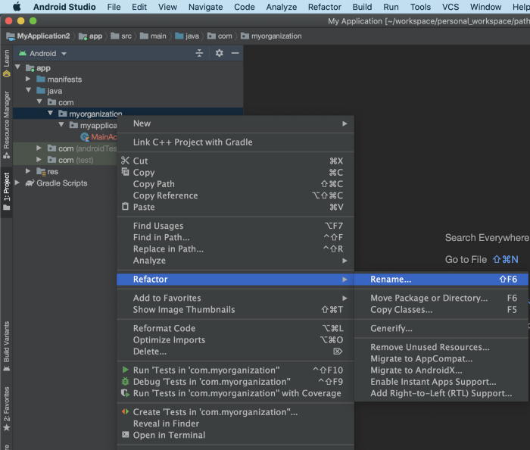Expand the res folder
Viewport: 530px width, 450px height.
pyautogui.click(x=30, y=172)
